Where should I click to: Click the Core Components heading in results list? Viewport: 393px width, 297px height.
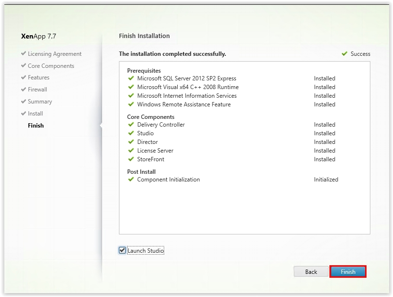[151, 117]
